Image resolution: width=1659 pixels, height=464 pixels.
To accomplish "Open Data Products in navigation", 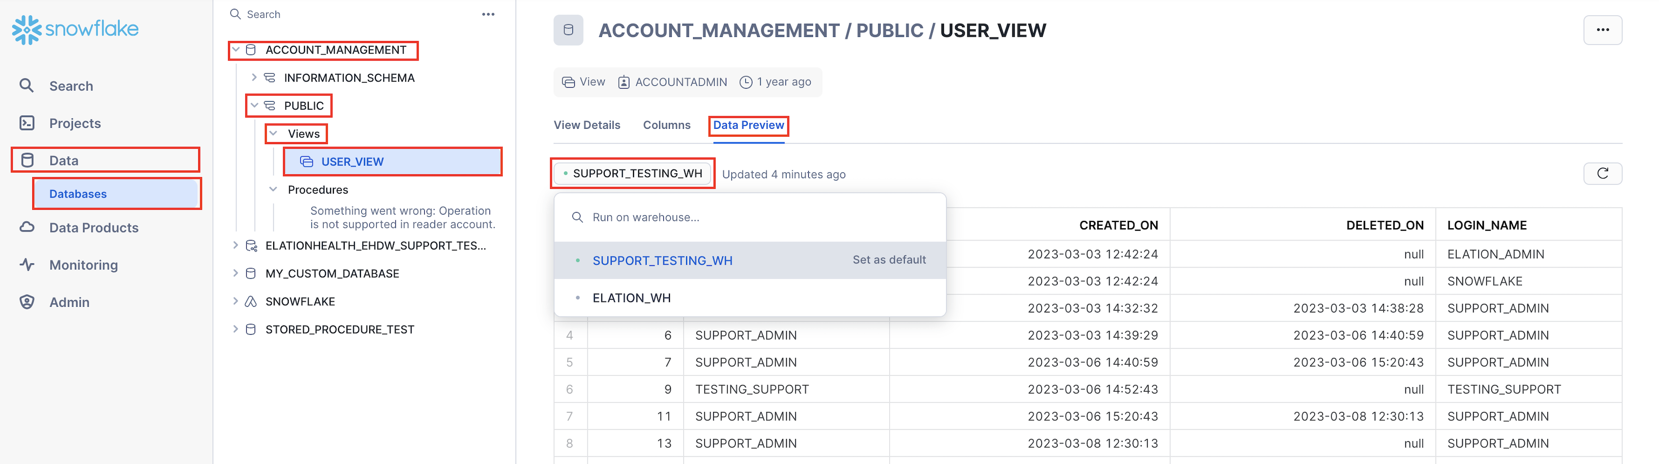I will pos(93,227).
